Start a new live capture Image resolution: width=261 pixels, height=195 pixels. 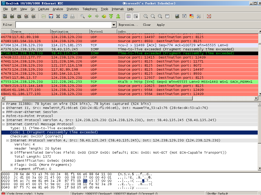click(x=19, y=16)
